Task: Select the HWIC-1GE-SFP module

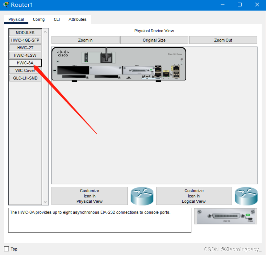Action: coord(25,40)
